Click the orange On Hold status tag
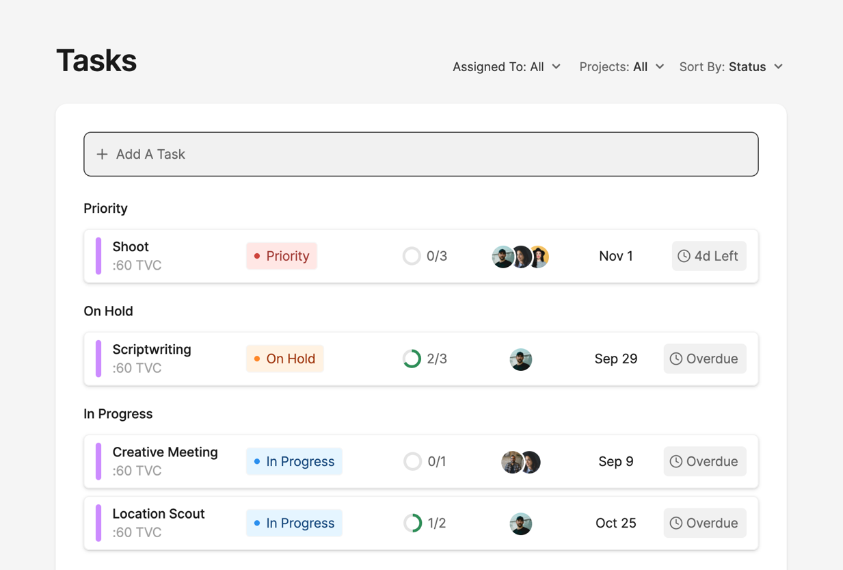The height and width of the screenshot is (570, 843). pyautogui.click(x=284, y=359)
